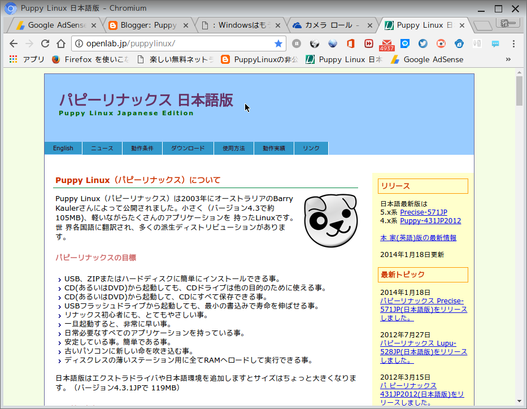Open the リンク menu item

tap(311, 148)
